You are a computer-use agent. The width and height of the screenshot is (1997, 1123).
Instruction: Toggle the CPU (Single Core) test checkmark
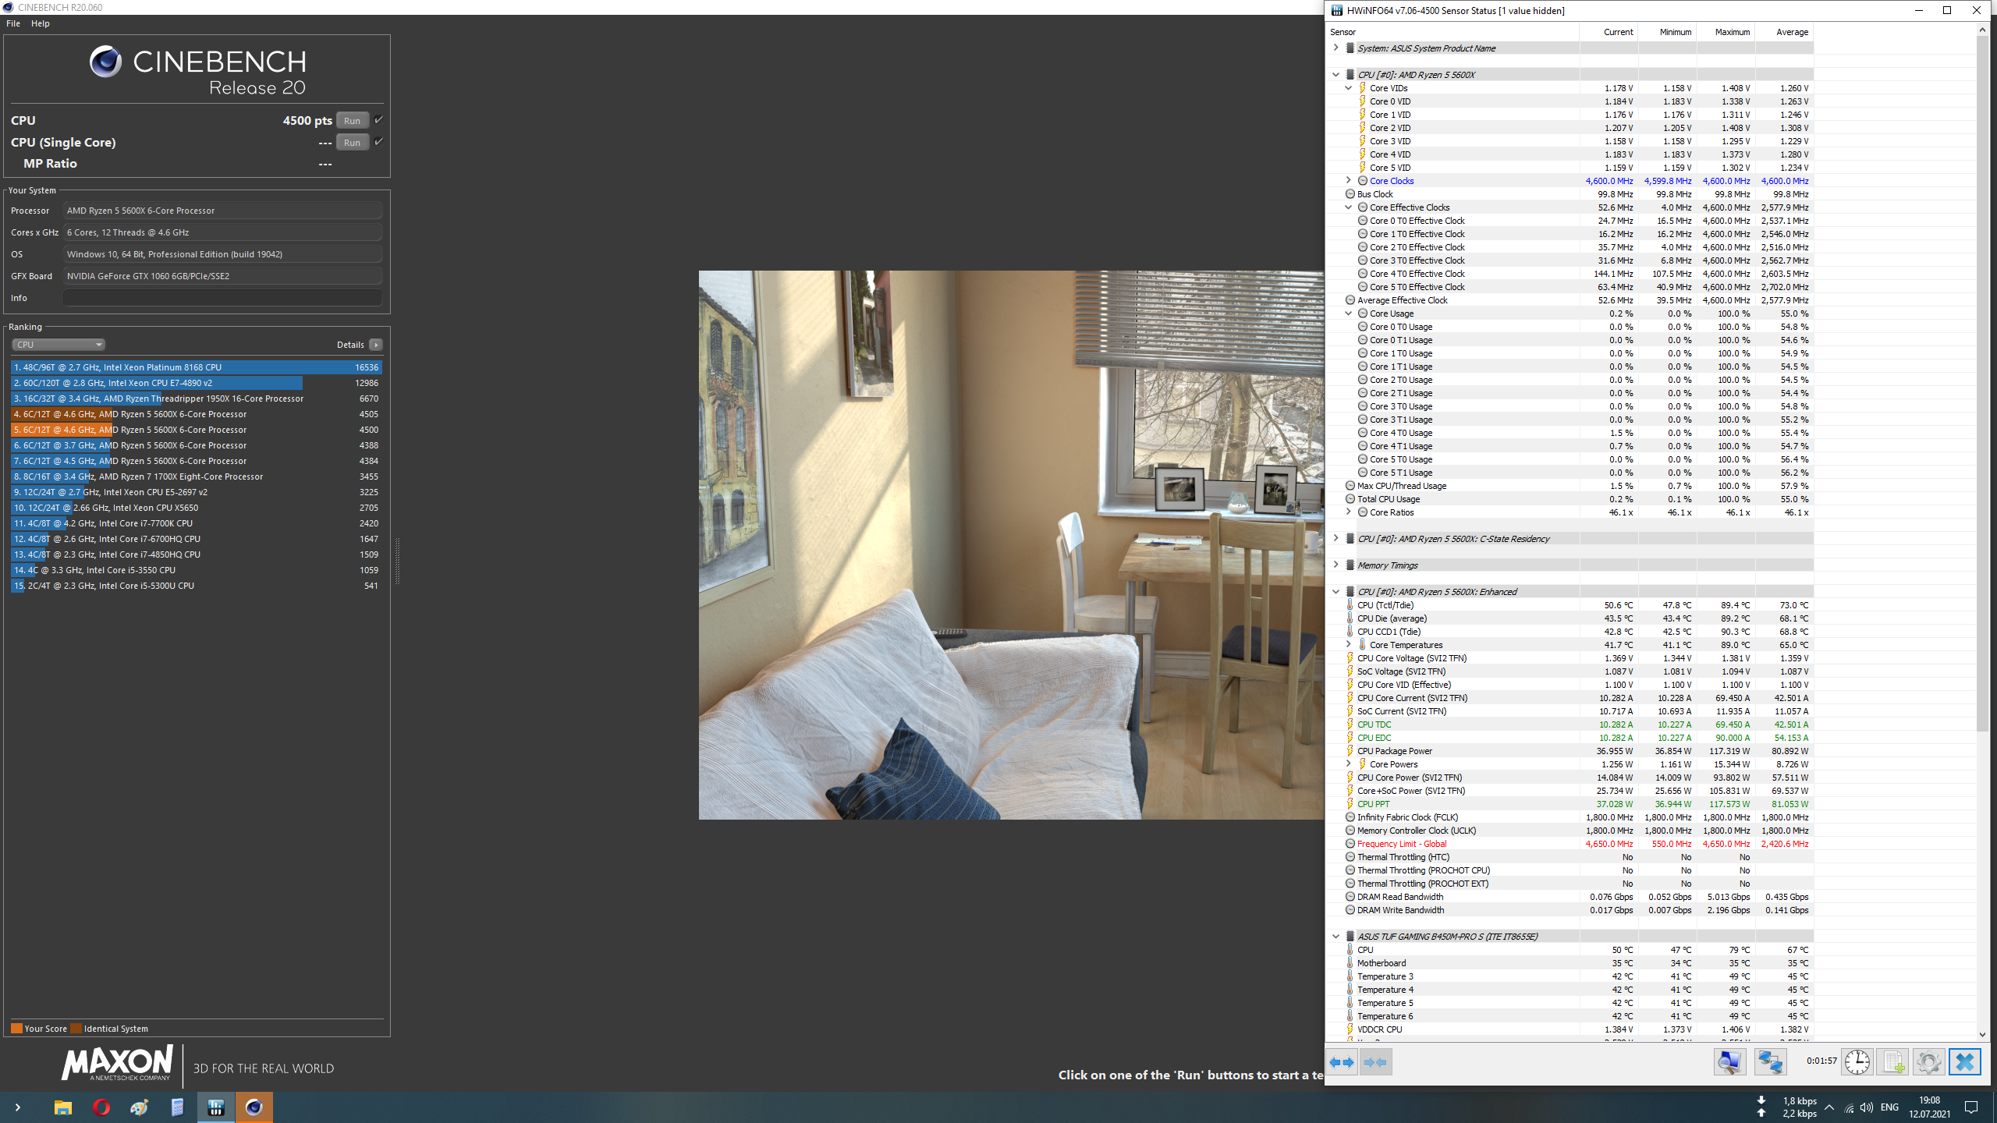click(x=379, y=142)
